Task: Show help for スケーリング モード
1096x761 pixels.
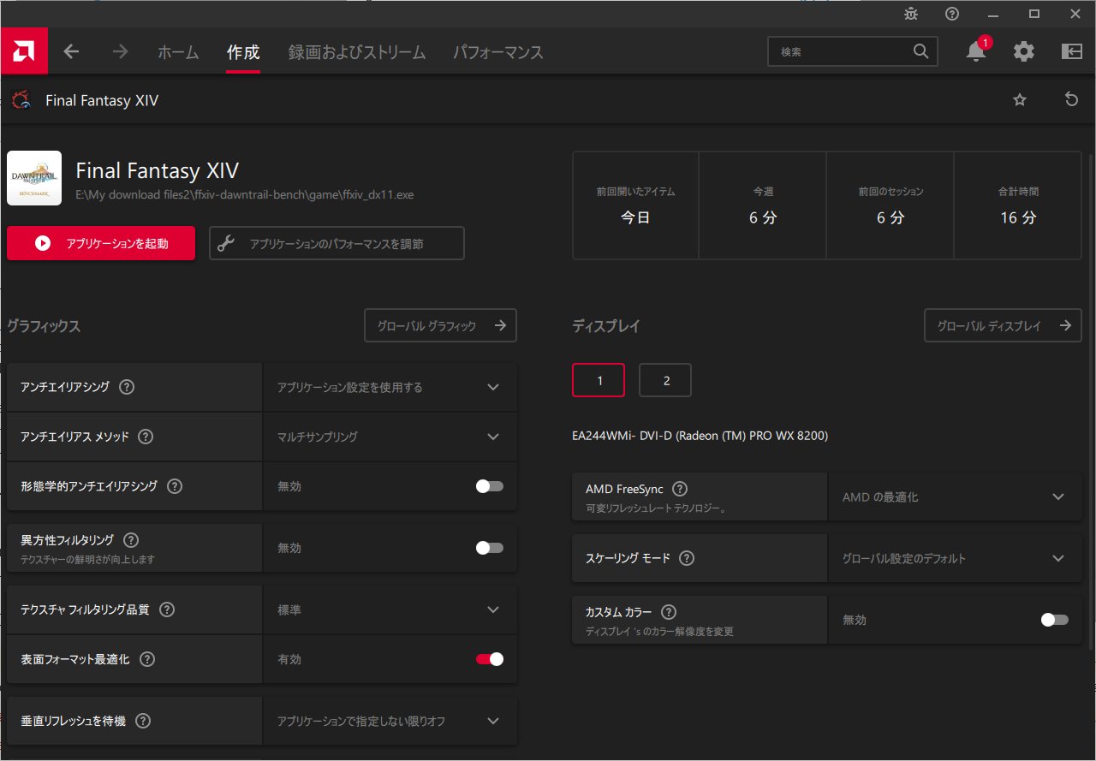Action: [687, 558]
